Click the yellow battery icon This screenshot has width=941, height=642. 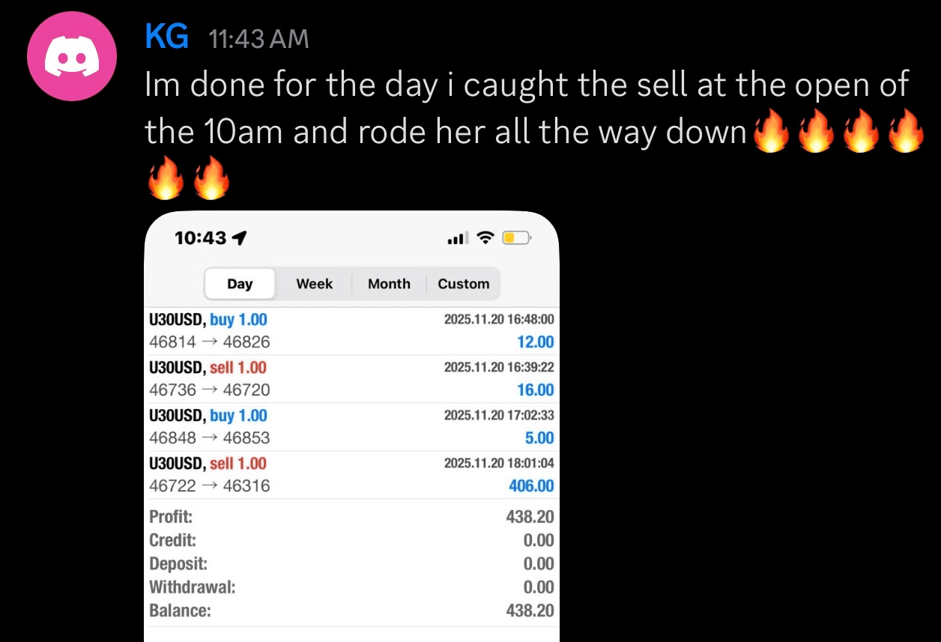click(515, 238)
